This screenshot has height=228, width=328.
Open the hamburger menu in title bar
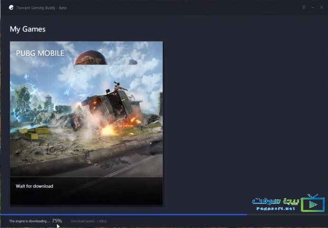click(304, 7)
